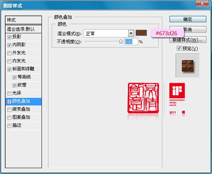Open the brown overlay color swatch
The height and width of the screenshot is (174, 212).
tap(141, 33)
